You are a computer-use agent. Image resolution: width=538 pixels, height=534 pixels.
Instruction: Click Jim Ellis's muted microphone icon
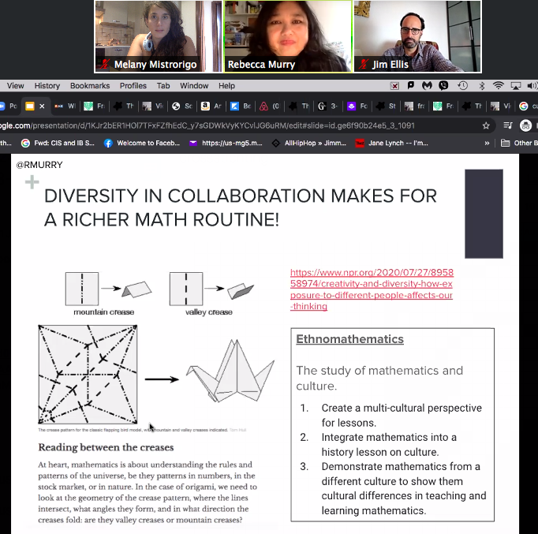(x=364, y=65)
